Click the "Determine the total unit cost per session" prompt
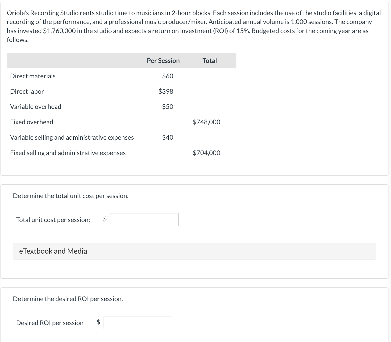 coord(71,196)
